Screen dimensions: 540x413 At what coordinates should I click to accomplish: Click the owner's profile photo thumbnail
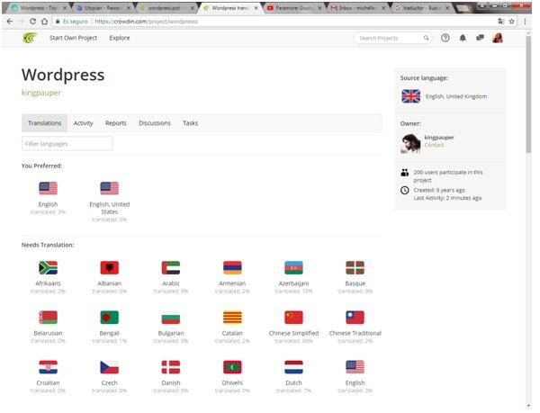click(x=411, y=143)
